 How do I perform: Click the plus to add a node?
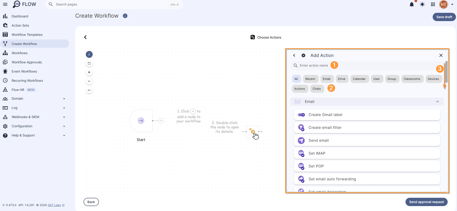tap(161, 120)
